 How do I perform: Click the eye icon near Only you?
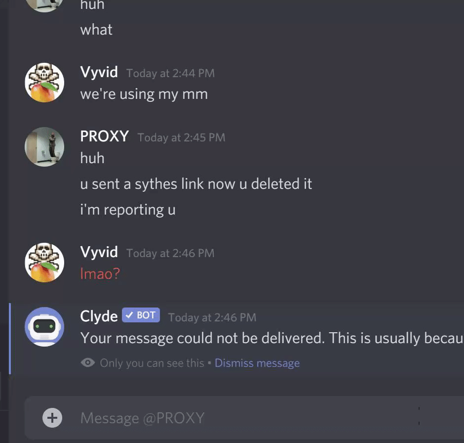[x=87, y=362]
